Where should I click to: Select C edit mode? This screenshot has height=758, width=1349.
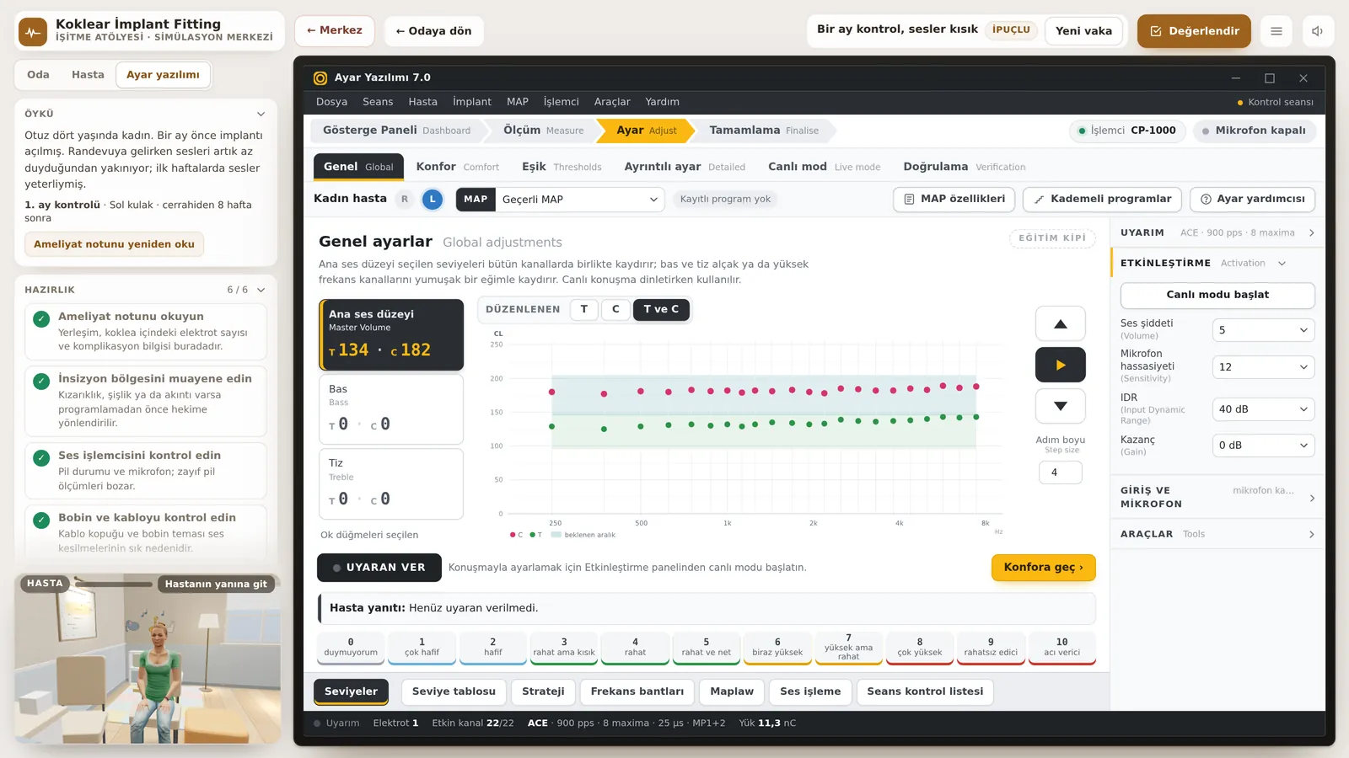click(x=615, y=309)
